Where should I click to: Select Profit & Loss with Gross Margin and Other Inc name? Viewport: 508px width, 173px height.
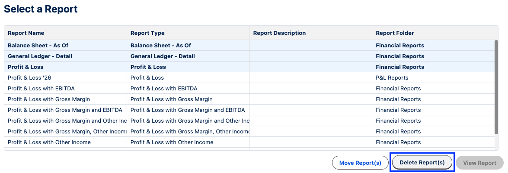click(67, 120)
